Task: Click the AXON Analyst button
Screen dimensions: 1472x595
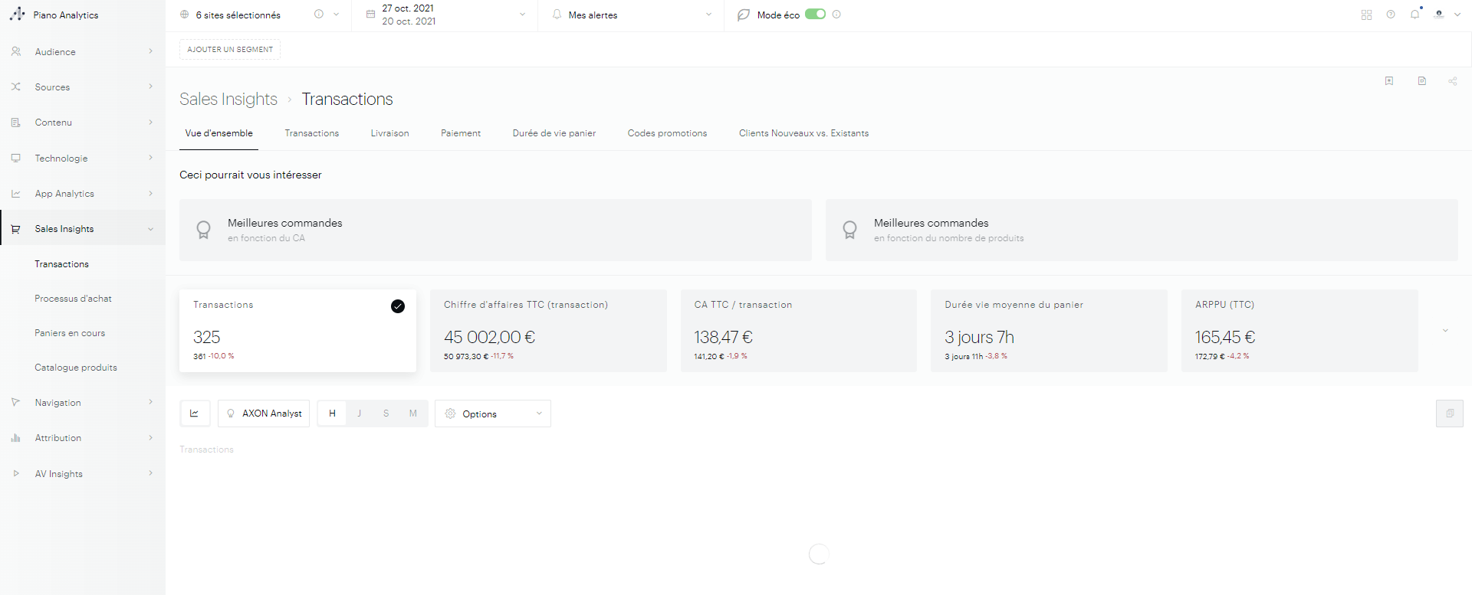Action: tap(264, 414)
